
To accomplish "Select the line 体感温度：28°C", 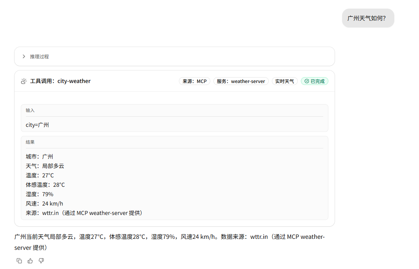I will point(45,185).
